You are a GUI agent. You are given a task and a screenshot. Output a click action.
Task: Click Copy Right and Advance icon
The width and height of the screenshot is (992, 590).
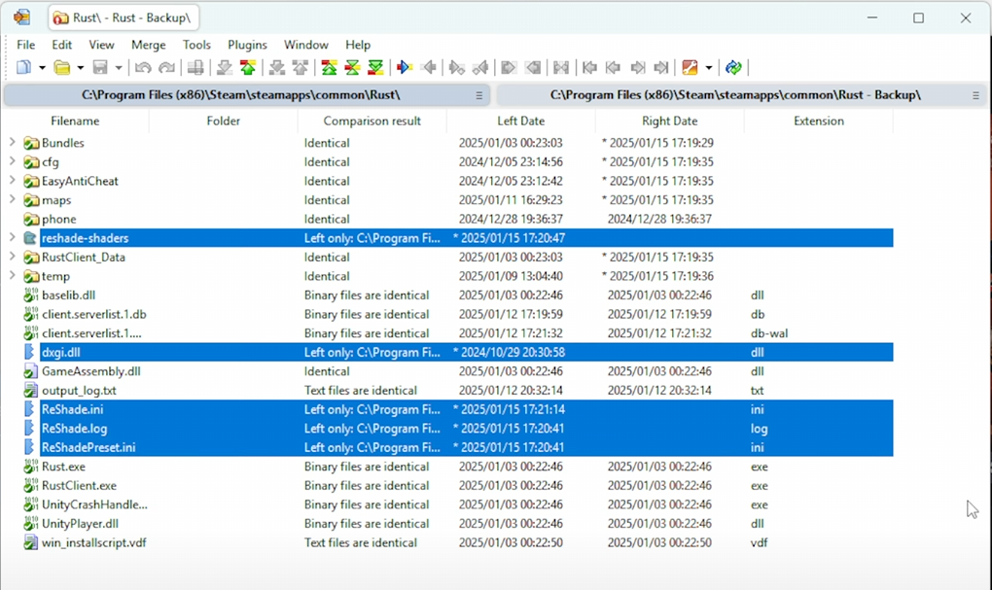tap(457, 67)
